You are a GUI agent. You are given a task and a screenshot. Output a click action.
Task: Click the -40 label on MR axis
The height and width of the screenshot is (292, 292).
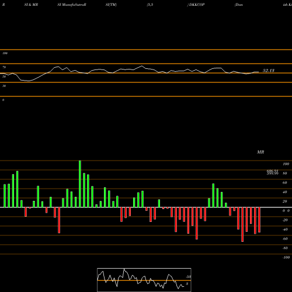[284, 230]
